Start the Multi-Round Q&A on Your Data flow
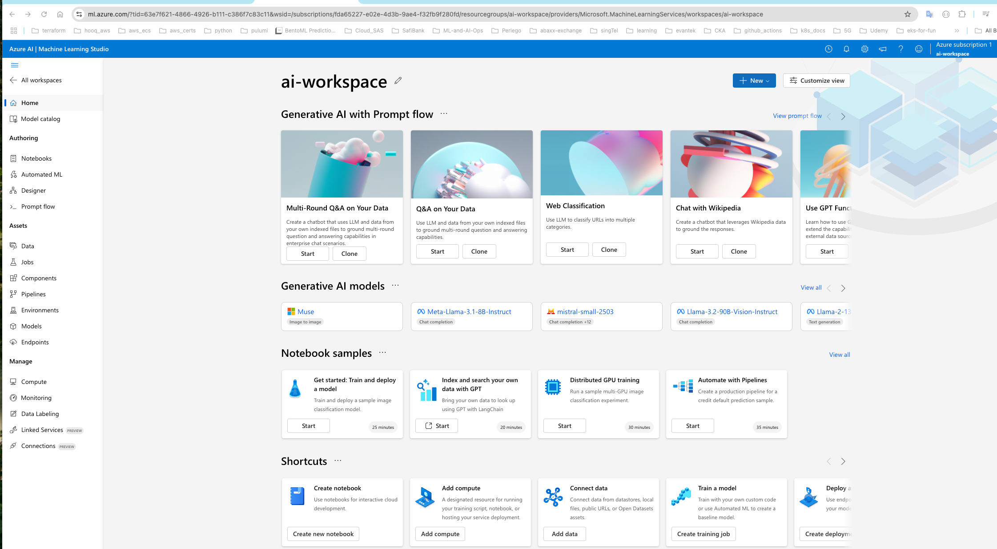Screen dimensions: 997x549 coord(308,254)
